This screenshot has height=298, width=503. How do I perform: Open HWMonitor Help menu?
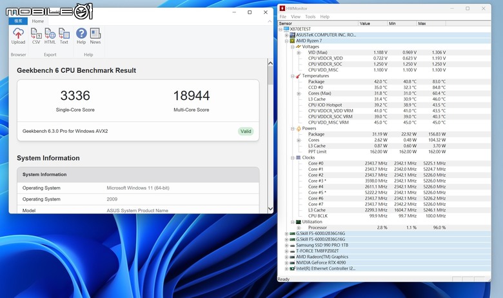pyautogui.click(x=324, y=17)
